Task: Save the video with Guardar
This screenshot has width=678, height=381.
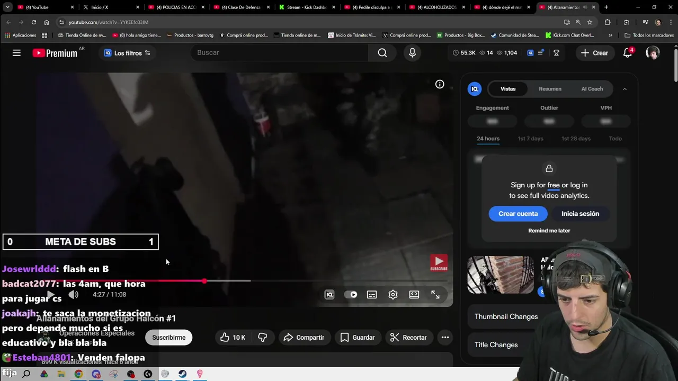Action: click(x=358, y=337)
